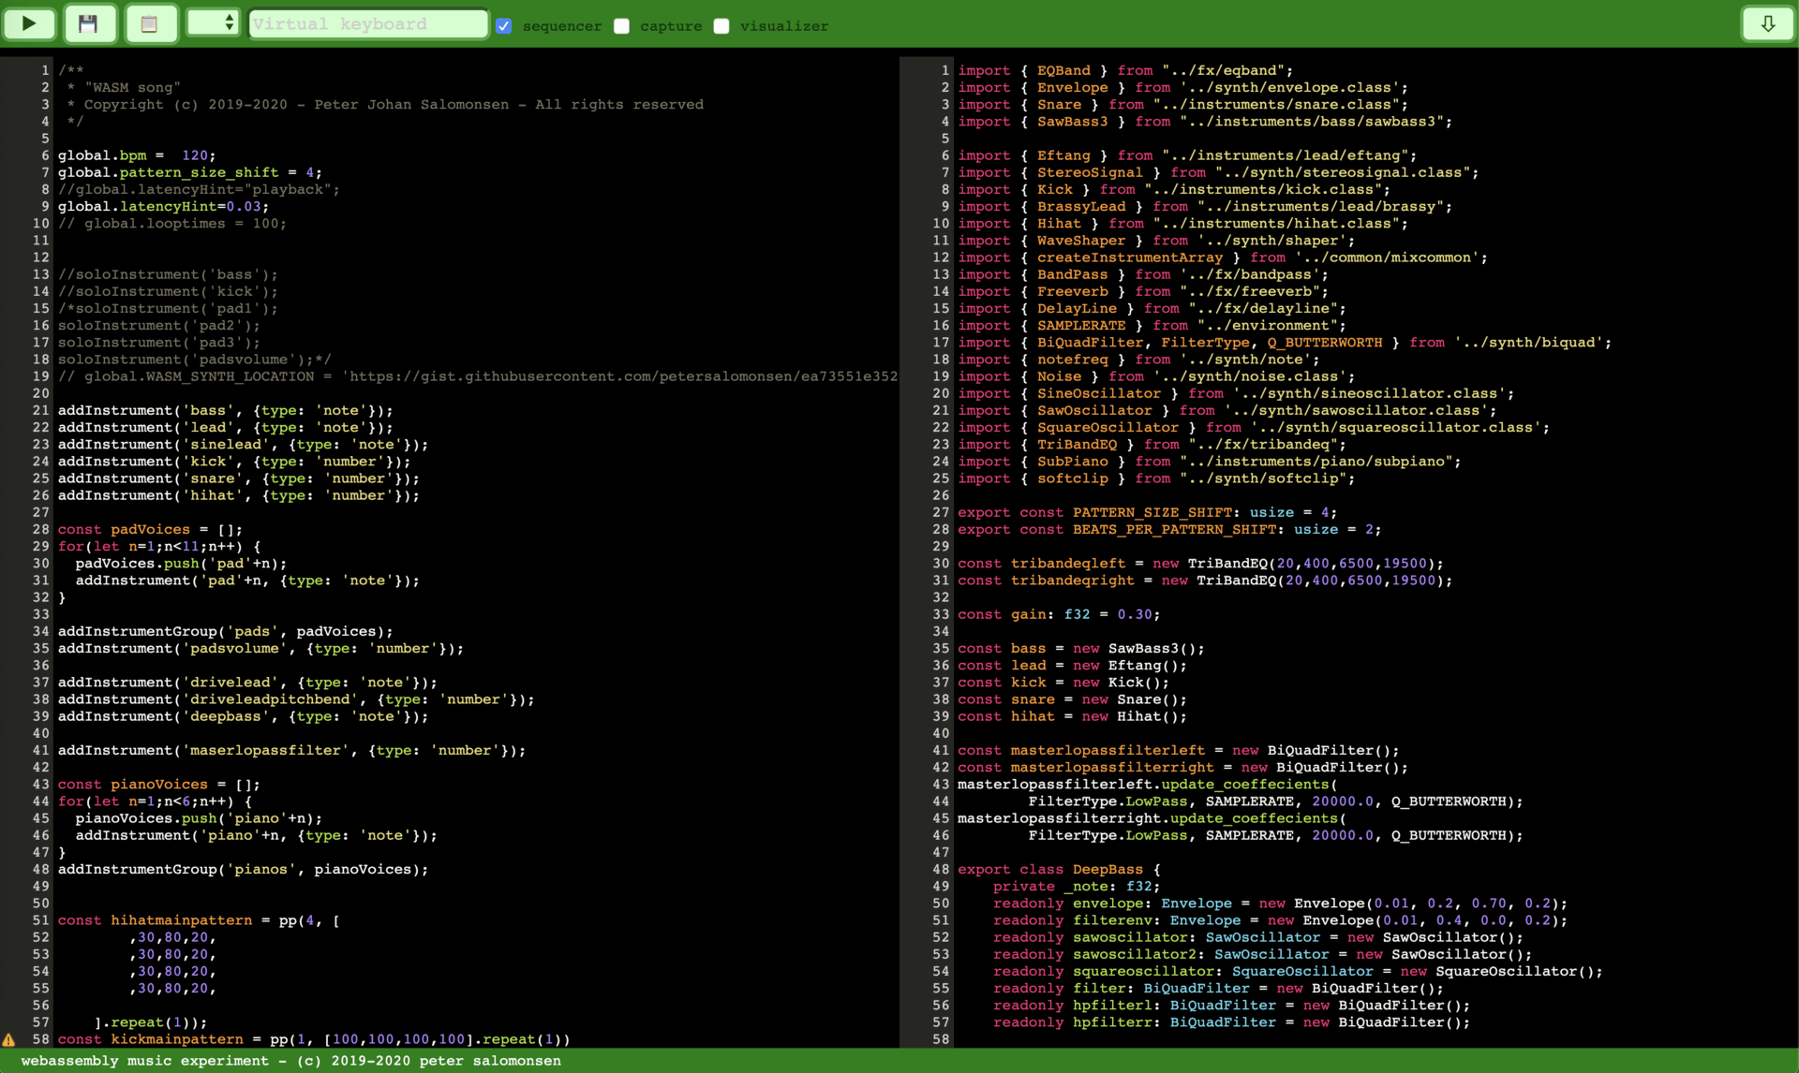Click 'export const PATTERN_SIZE_SHIFT' line
Image resolution: width=1799 pixels, height=1073 pixels.
coord(1148,512)
